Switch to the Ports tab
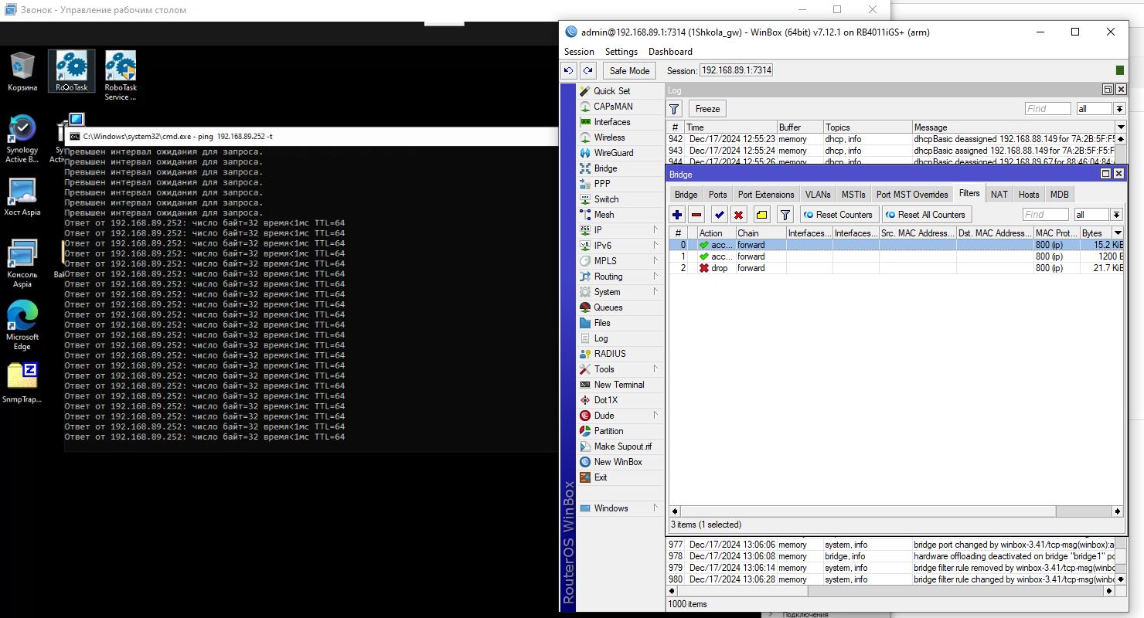The width and height of the screenshot is (1144, 618). 717,195
